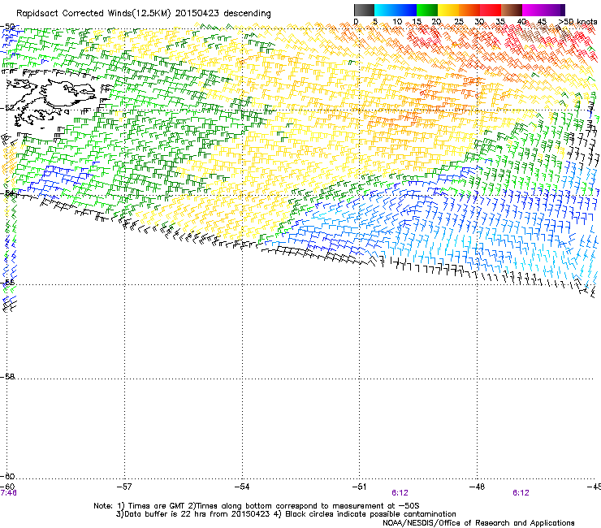This screenshot has height=528, width=601.
Task: Click the longitude label '-51'
Action: click(359, 487)
